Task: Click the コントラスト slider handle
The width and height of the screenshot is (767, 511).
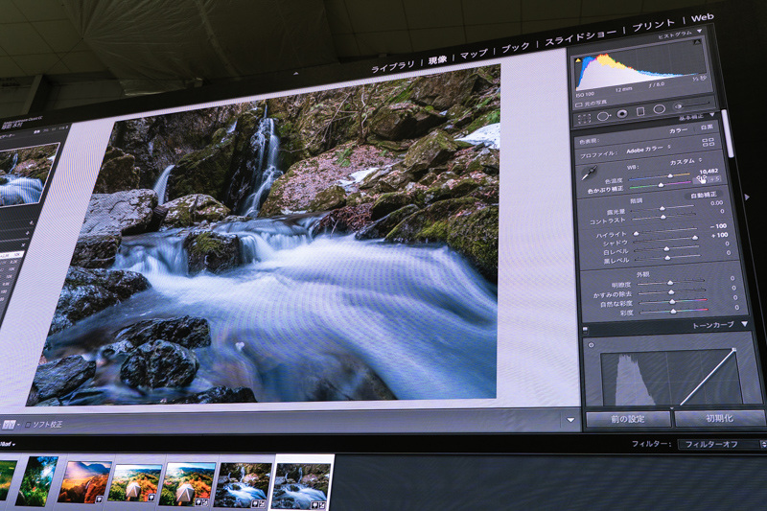Action: (x=663, y=217)
